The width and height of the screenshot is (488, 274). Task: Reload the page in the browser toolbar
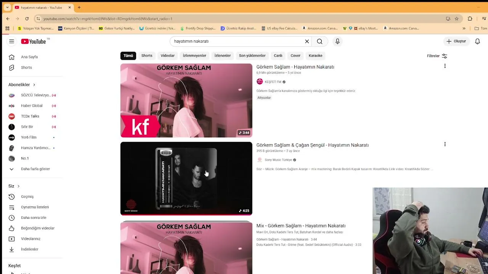(27, 19)
